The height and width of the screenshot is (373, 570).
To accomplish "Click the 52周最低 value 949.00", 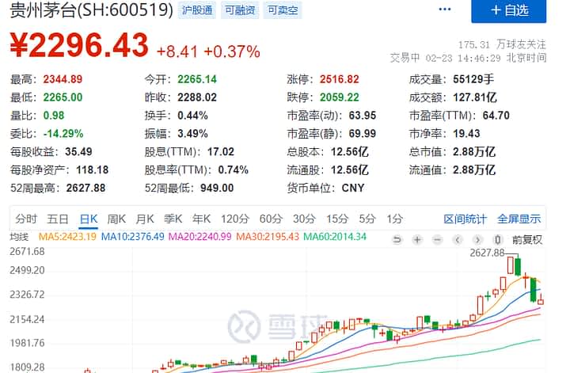I will tap(217, 188).
